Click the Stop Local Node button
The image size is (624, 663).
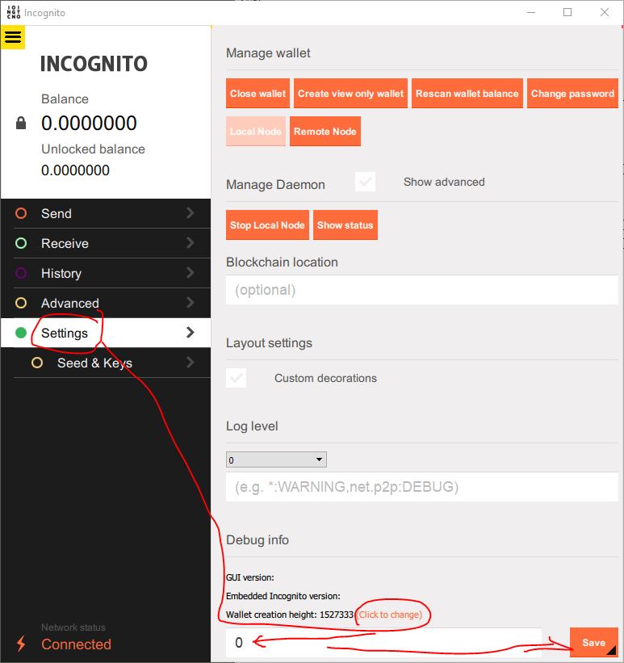coord(267,225)
